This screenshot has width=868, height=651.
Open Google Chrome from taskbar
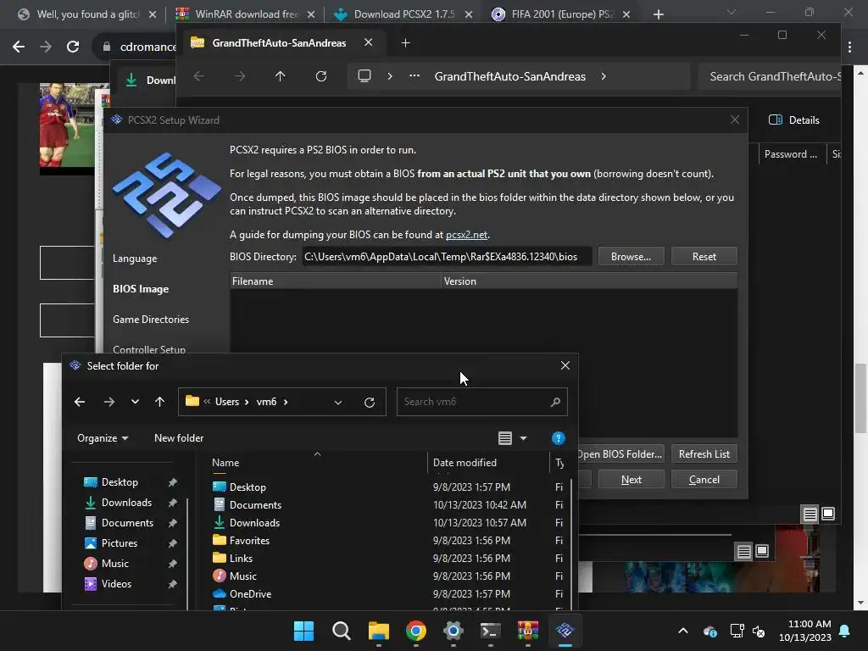point(415,631)
